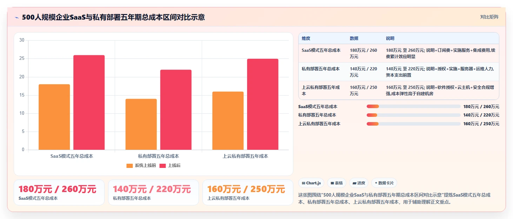The width and height of the screenshot is (513, 219).
Task: Toggle the 系统上线前 legend swatch
Action: tap(129, 165)
